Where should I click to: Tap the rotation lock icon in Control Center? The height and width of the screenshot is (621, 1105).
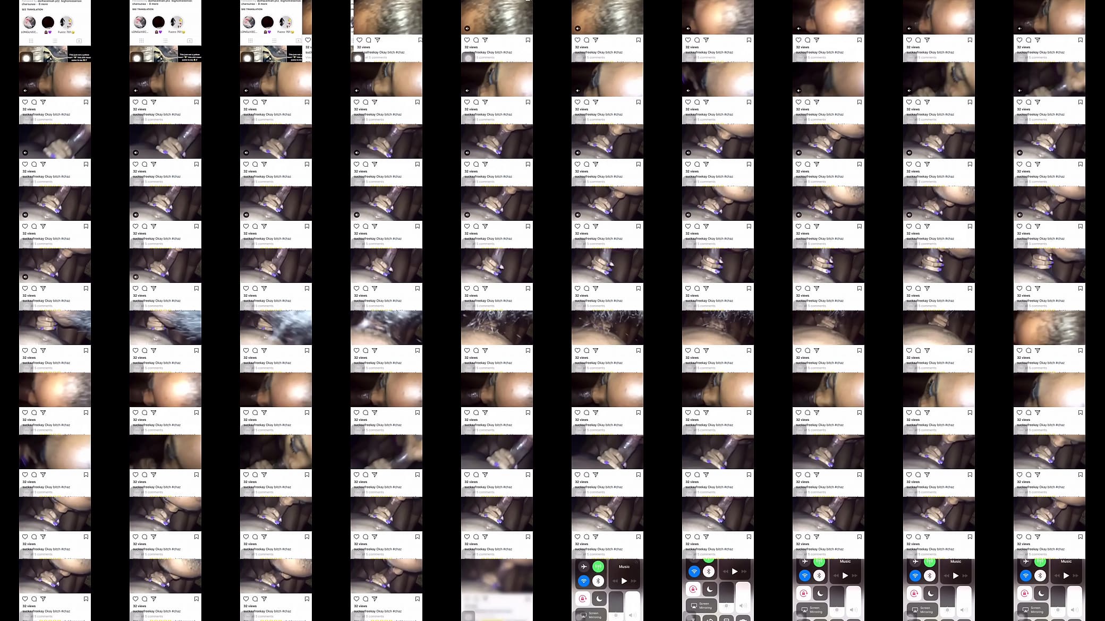pyautogui.click(x=583, y=599)
